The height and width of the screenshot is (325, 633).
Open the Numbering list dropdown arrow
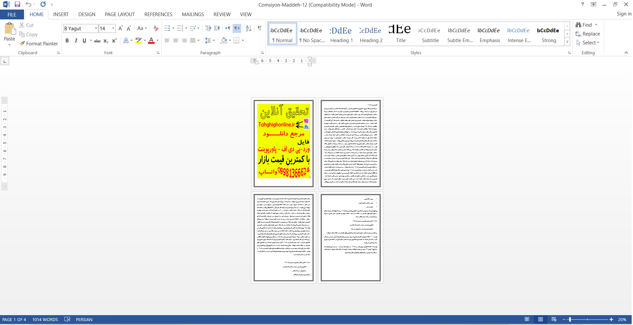pyautogui.click(x=186, y=28)
